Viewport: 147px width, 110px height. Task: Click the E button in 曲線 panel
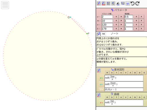click(144, 97)
